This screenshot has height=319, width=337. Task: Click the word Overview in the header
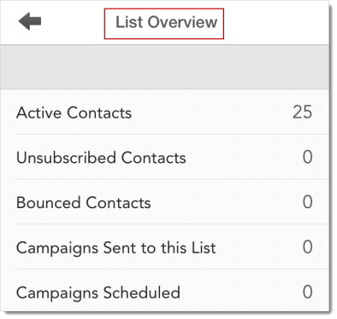coord(182,22)
